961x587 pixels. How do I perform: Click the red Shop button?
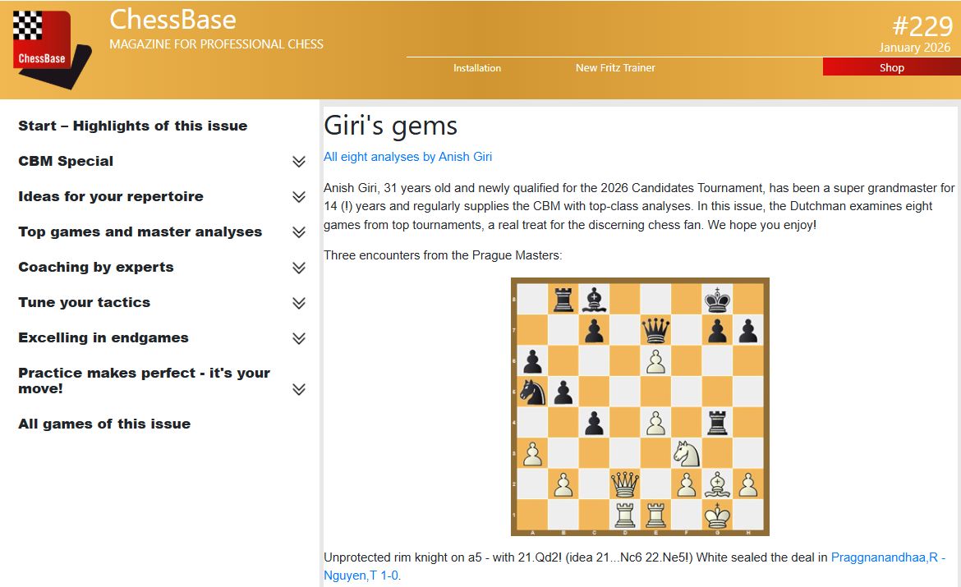[x=891, y=68]
